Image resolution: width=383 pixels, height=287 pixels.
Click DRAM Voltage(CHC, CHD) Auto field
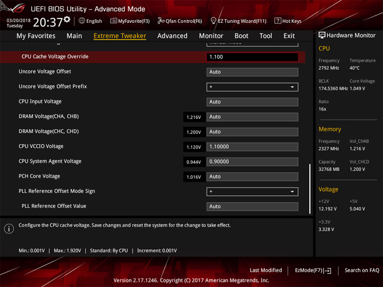252,132
